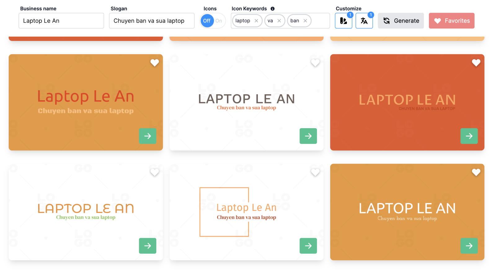Open the color palette customize option
Screen dimensions: 496x270
pos(343,21)
